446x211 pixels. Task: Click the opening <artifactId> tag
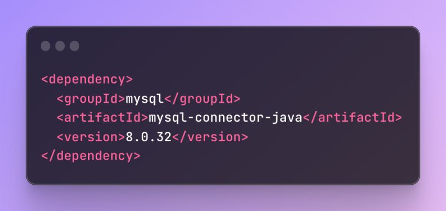tap(103, 118)
